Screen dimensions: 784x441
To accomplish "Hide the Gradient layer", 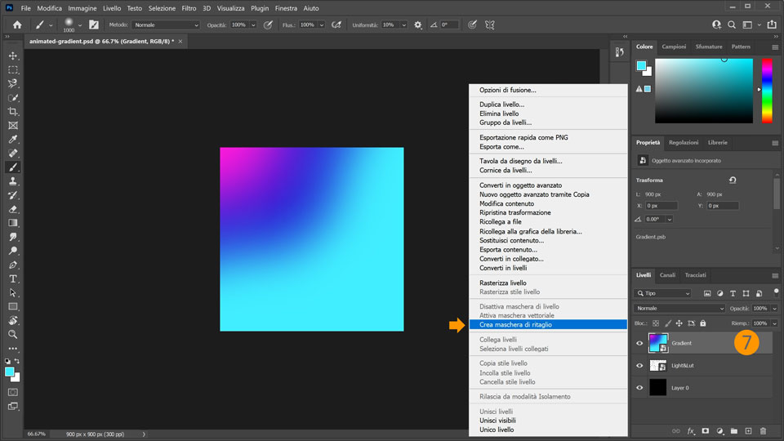I will click(639, 343).
